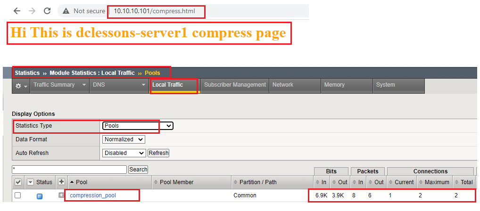Click the Search button
The width and height of the screenshot is (480, 211).
click(138, 170)
